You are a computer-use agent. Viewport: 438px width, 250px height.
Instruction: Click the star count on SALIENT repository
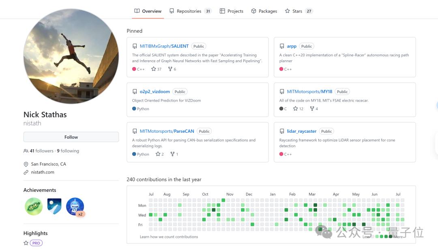(x=156, y=69)
